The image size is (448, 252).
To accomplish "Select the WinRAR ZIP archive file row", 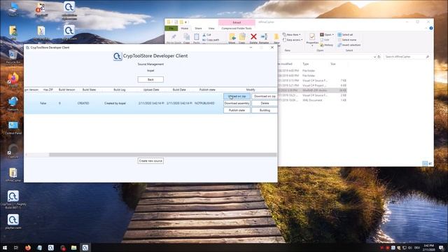I will tap(313, 90).
